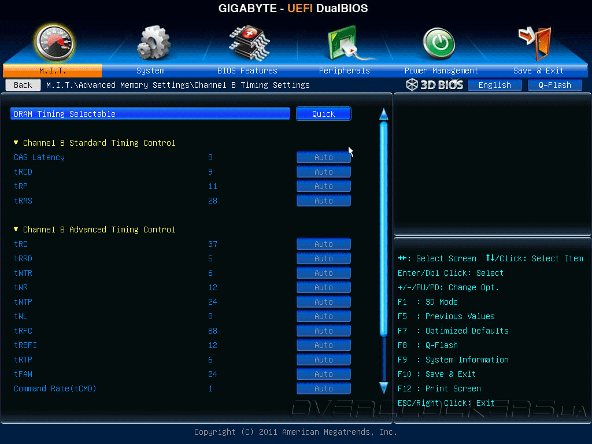This screenshot has height=444, width=592.
Task: Open the tFAW Auto option
Action: pos(324,374)
